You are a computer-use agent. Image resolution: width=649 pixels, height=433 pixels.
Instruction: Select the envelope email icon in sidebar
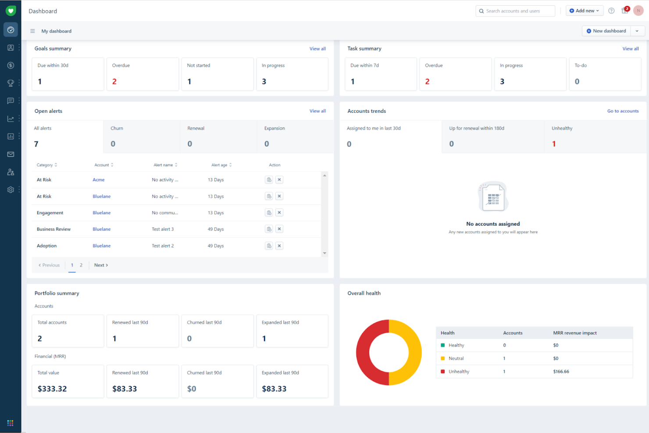tap(11, 154)
